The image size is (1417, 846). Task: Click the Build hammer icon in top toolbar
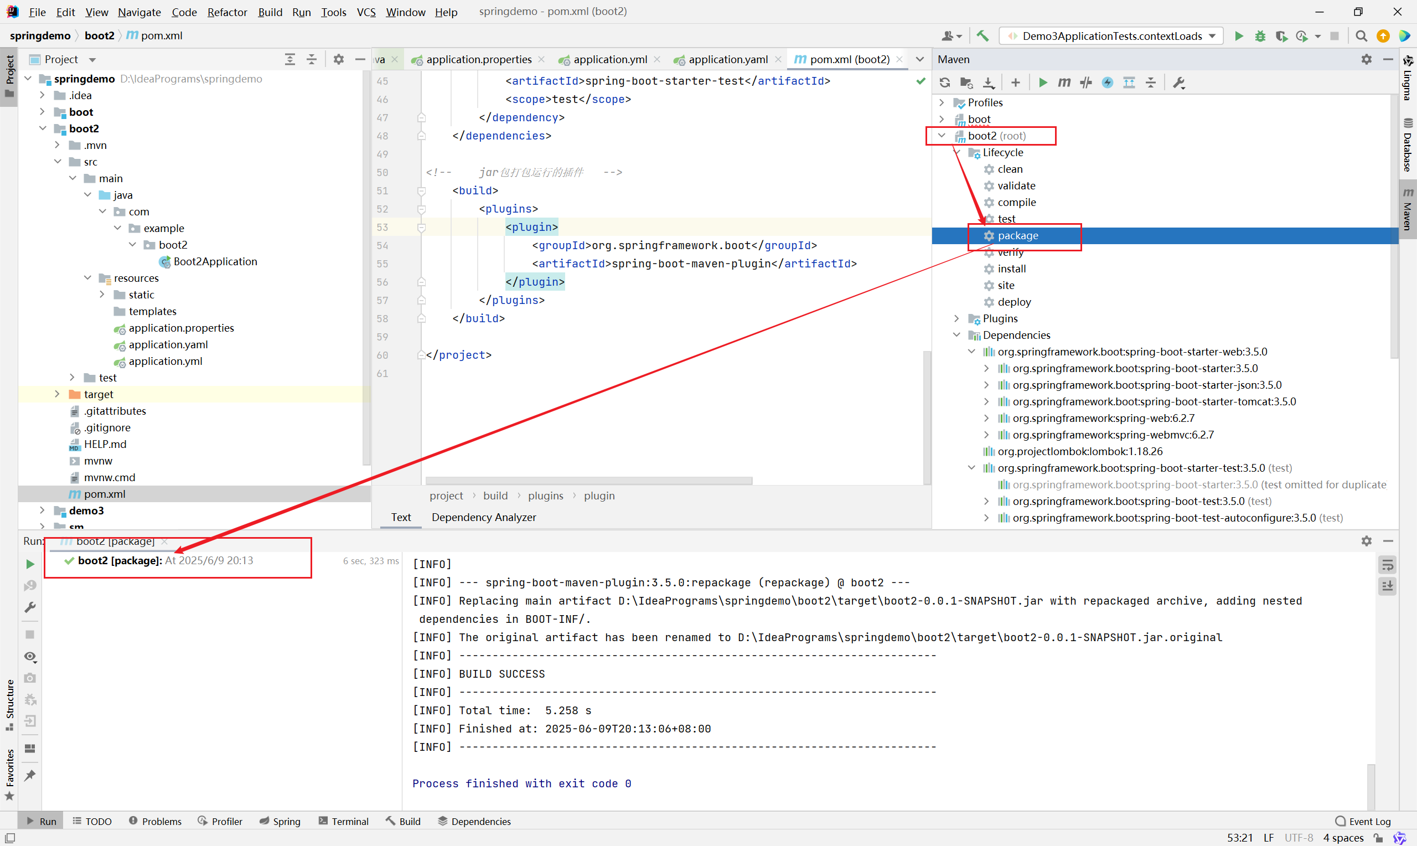(982, 36)
